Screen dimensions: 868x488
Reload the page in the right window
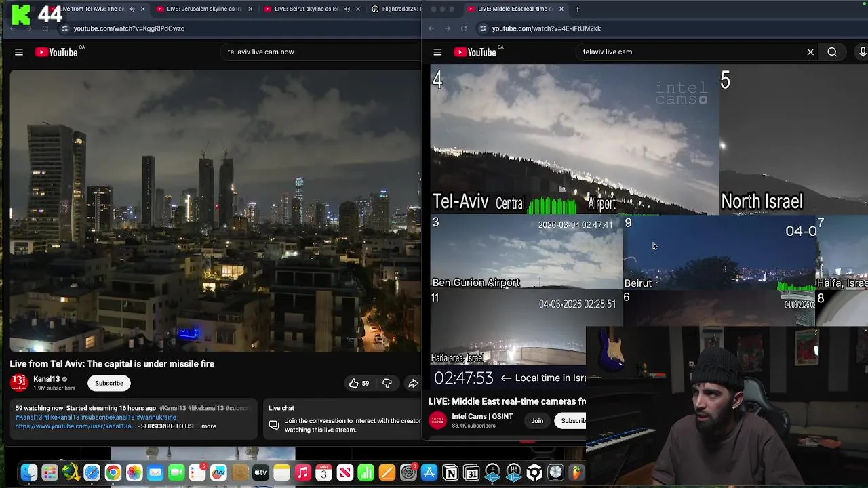(464, 28)
